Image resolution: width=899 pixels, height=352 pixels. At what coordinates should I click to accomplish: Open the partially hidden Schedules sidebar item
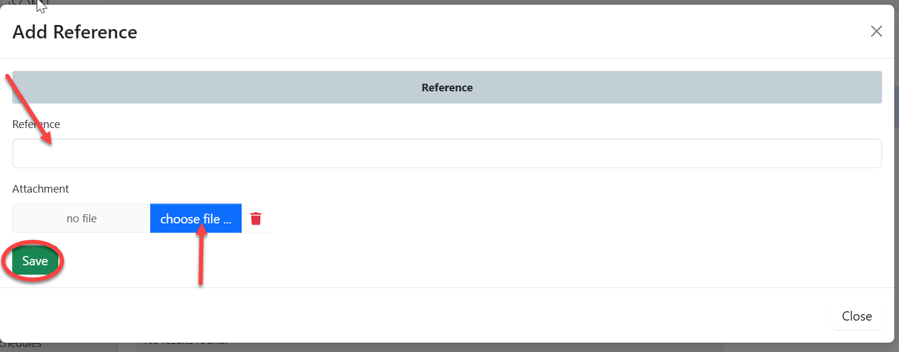pos(23,344)
